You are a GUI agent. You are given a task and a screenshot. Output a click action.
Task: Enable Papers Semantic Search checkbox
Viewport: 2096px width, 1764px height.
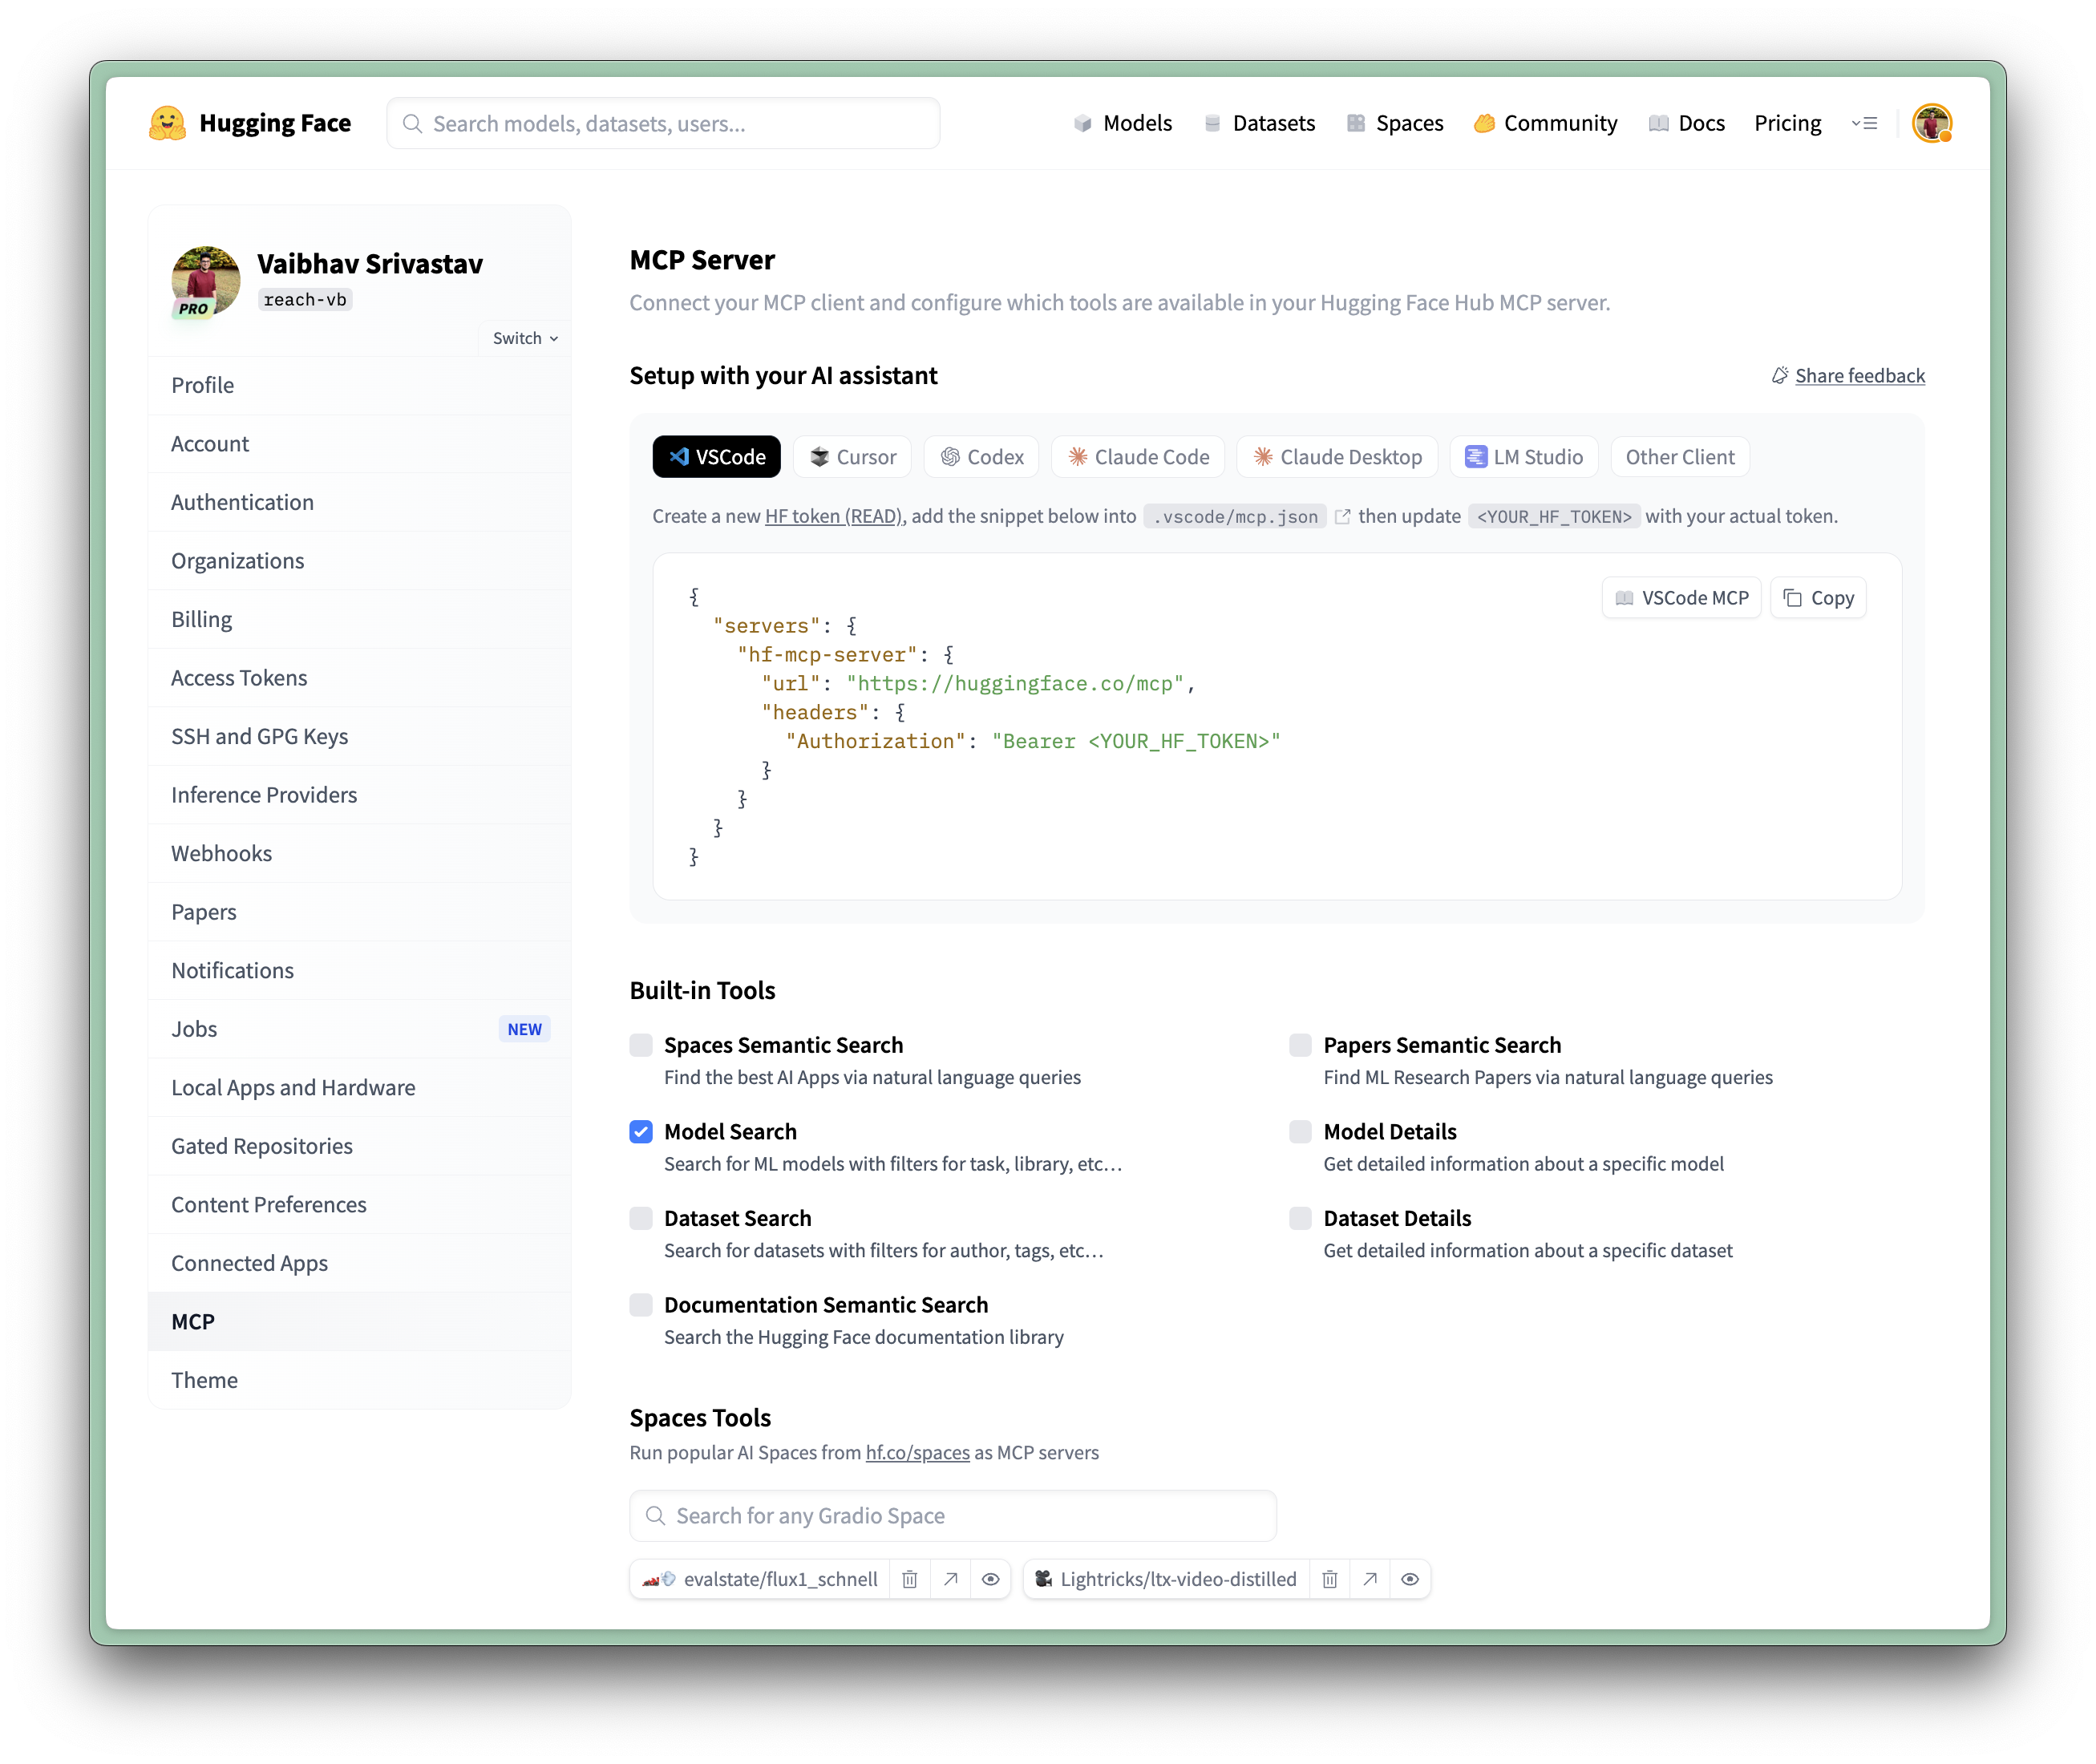click(1300, 1045)
